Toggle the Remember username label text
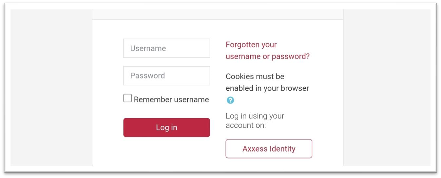This screenshot has height=178, width=441. point(171,99)
